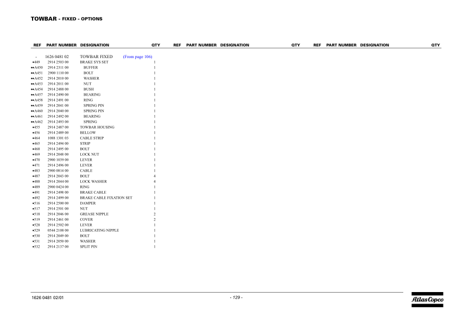Image resolution: width=457 pixels, height=323 pixels.
Task: Select the DAMPER entry
Action: 87,204
